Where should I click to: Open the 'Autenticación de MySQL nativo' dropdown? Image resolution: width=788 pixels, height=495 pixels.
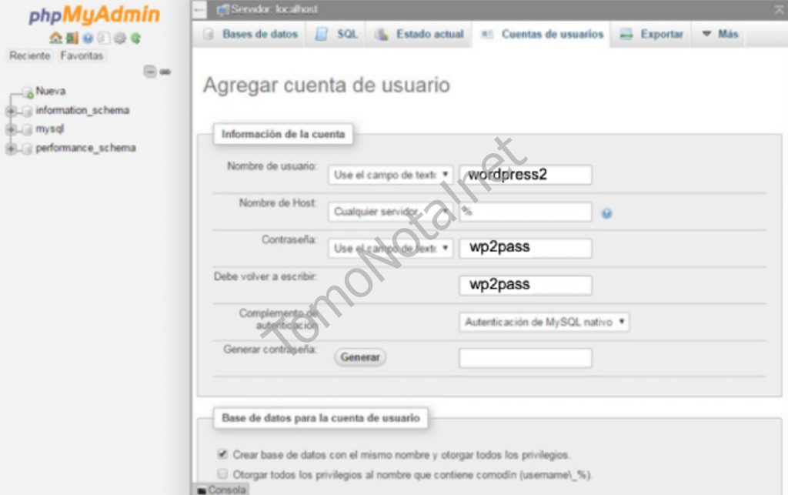pyautogui.click(x=543, y=323)
